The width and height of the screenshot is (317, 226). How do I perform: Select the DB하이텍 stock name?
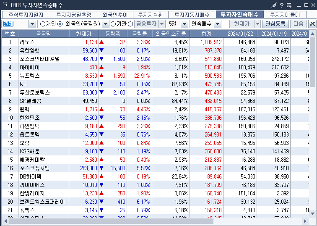tap(30, 176)
